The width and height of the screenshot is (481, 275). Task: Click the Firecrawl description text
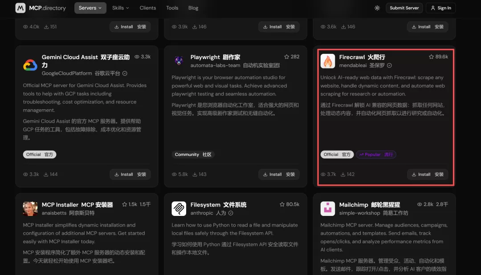pos(383,96)
